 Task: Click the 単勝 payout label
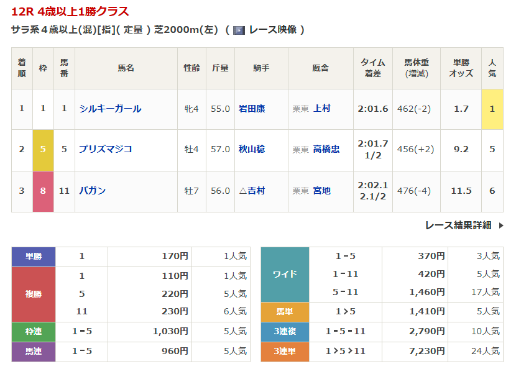click(x=34, y=256)
